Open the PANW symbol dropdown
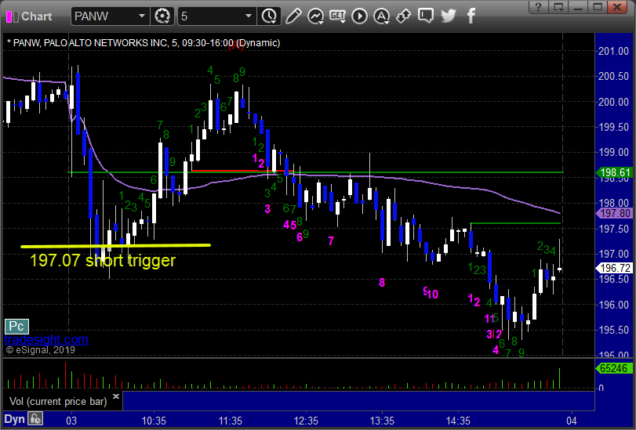 click(142, 16)
